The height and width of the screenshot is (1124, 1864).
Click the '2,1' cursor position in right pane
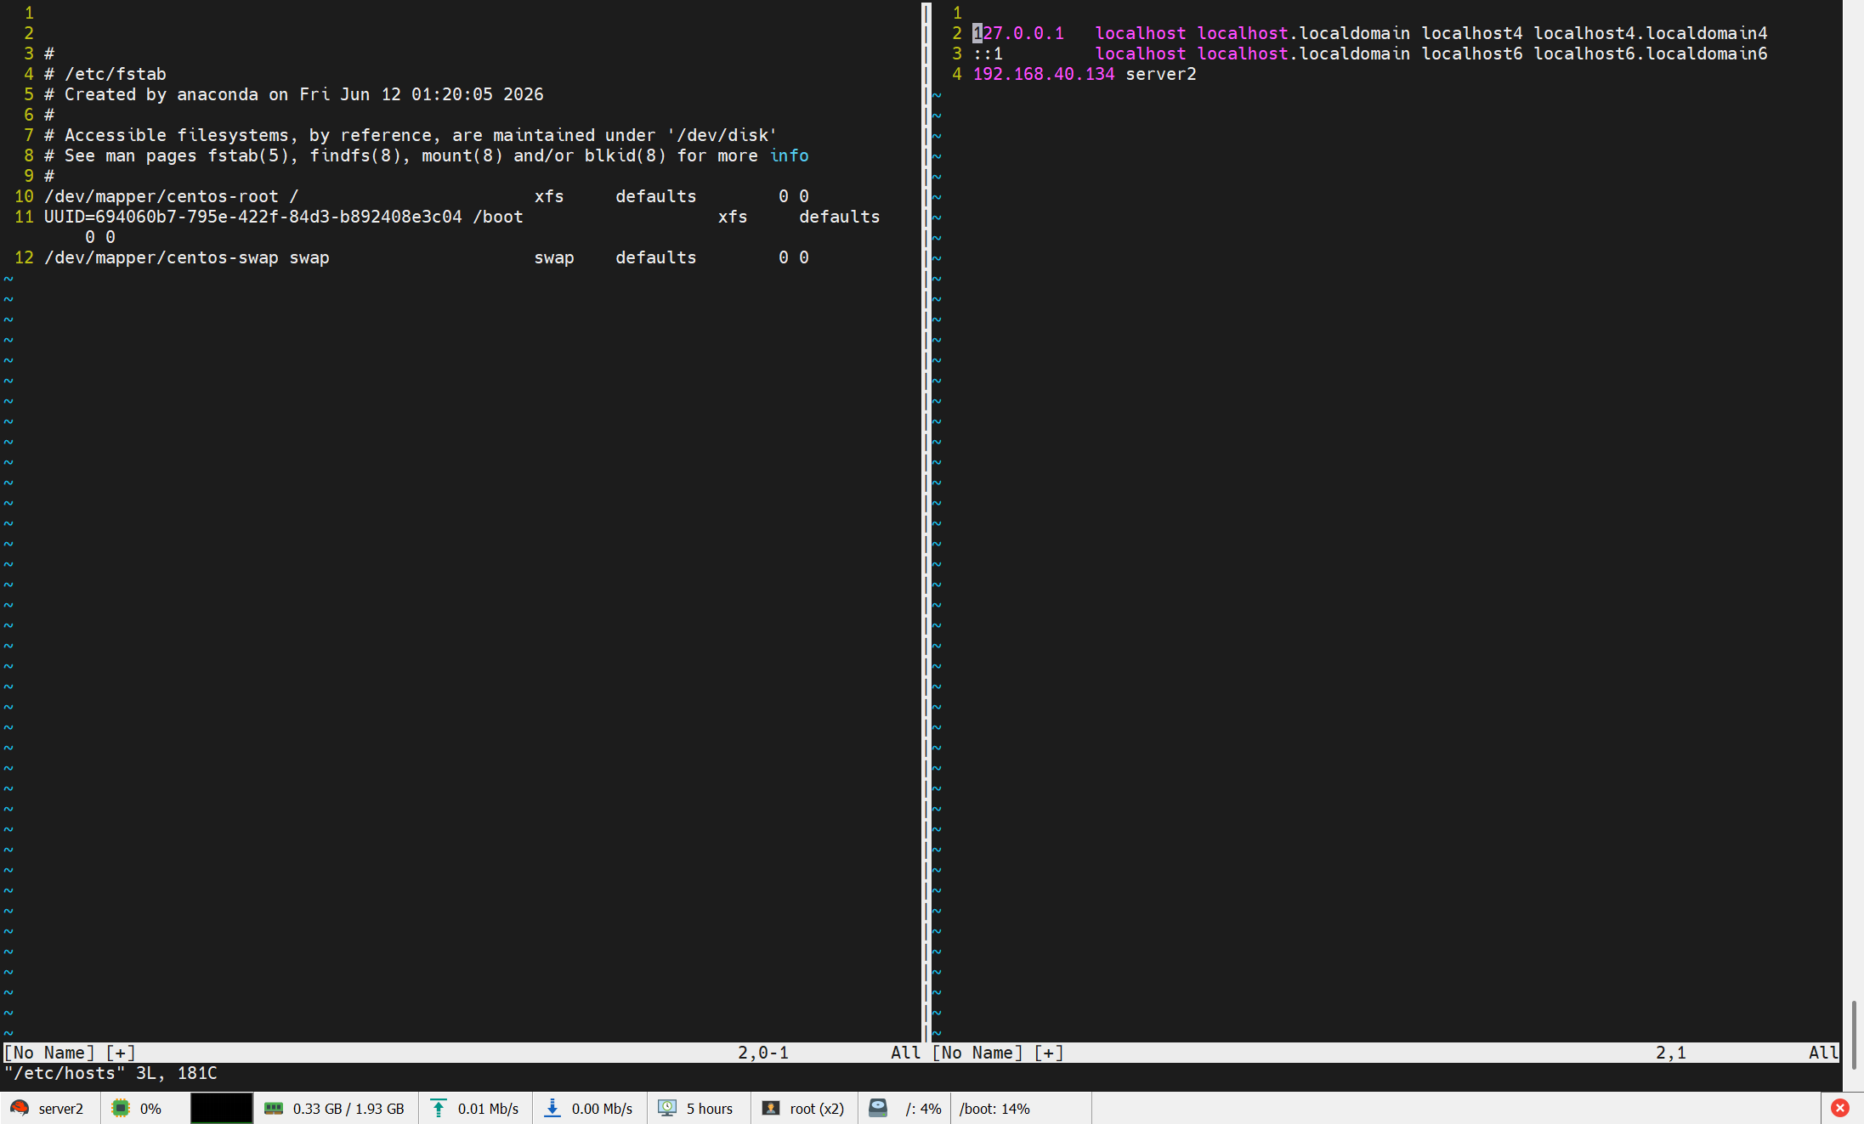1671,1053
